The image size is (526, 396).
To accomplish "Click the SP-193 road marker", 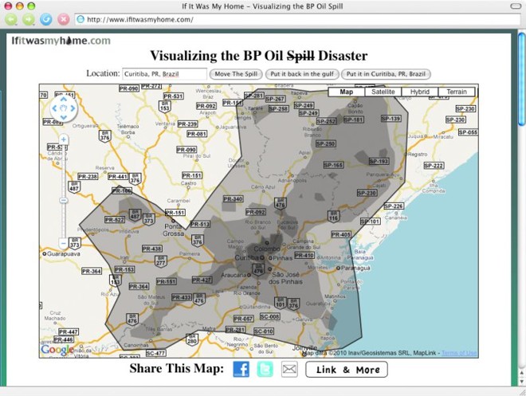I will coord(379,161).
